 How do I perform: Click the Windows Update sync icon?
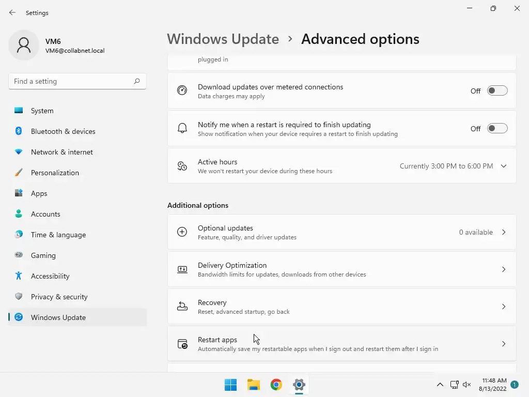19,317
